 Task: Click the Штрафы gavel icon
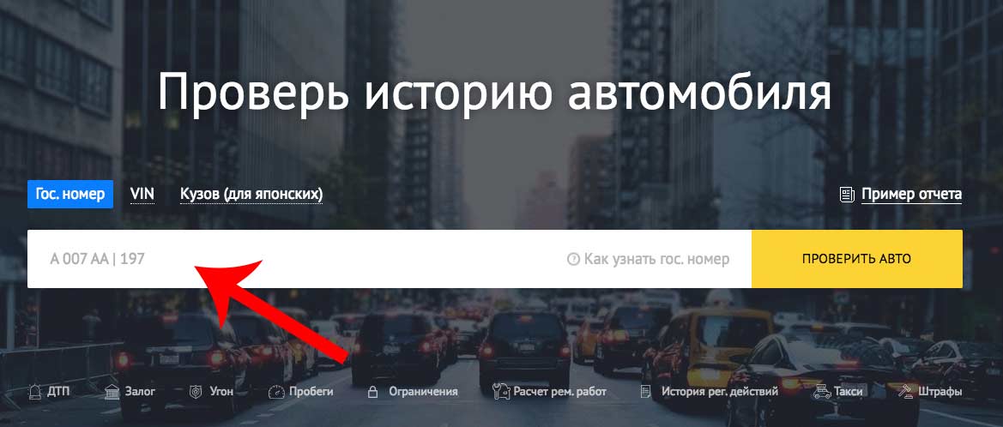click(x=904, y=391)
